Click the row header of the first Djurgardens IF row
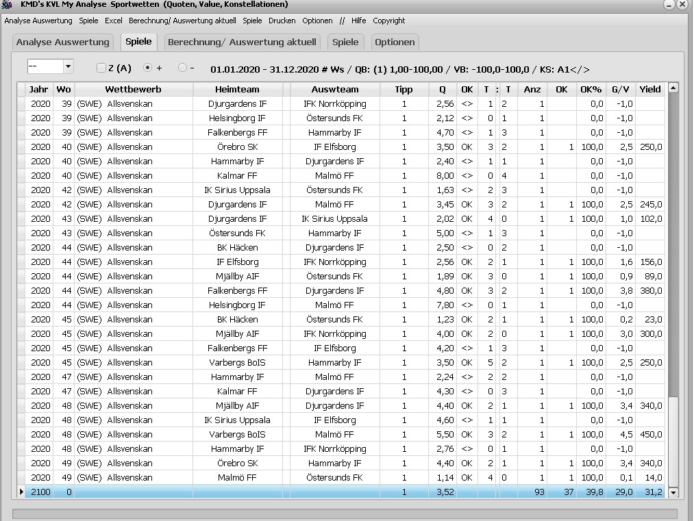This screenshot has width=694, height=521. (21, 103)
